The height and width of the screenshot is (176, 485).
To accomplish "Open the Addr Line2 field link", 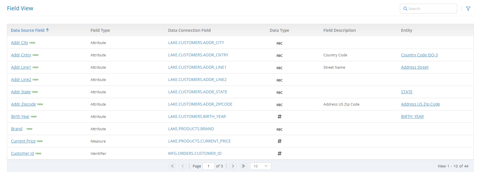I will point(21,80).
